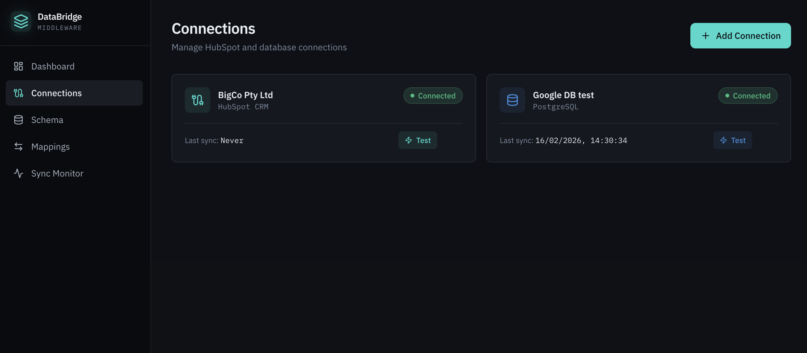The height and width of the screenshot is (353, 807).
Task: Click the Connected badge on BigCo card
Action: [x=433, y=96]
